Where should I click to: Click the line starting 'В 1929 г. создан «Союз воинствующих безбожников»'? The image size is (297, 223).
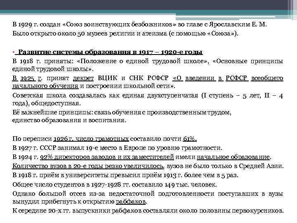(139, 24)
